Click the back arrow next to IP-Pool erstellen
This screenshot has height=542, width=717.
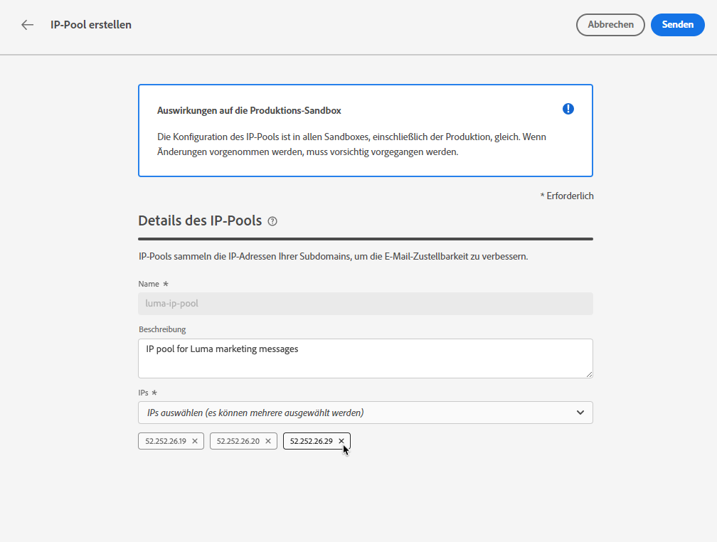pos(27,25)
